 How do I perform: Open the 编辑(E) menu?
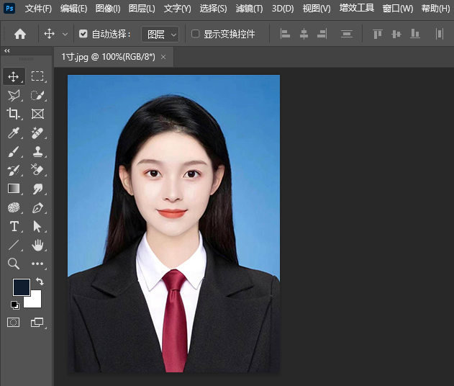[74, 9]
